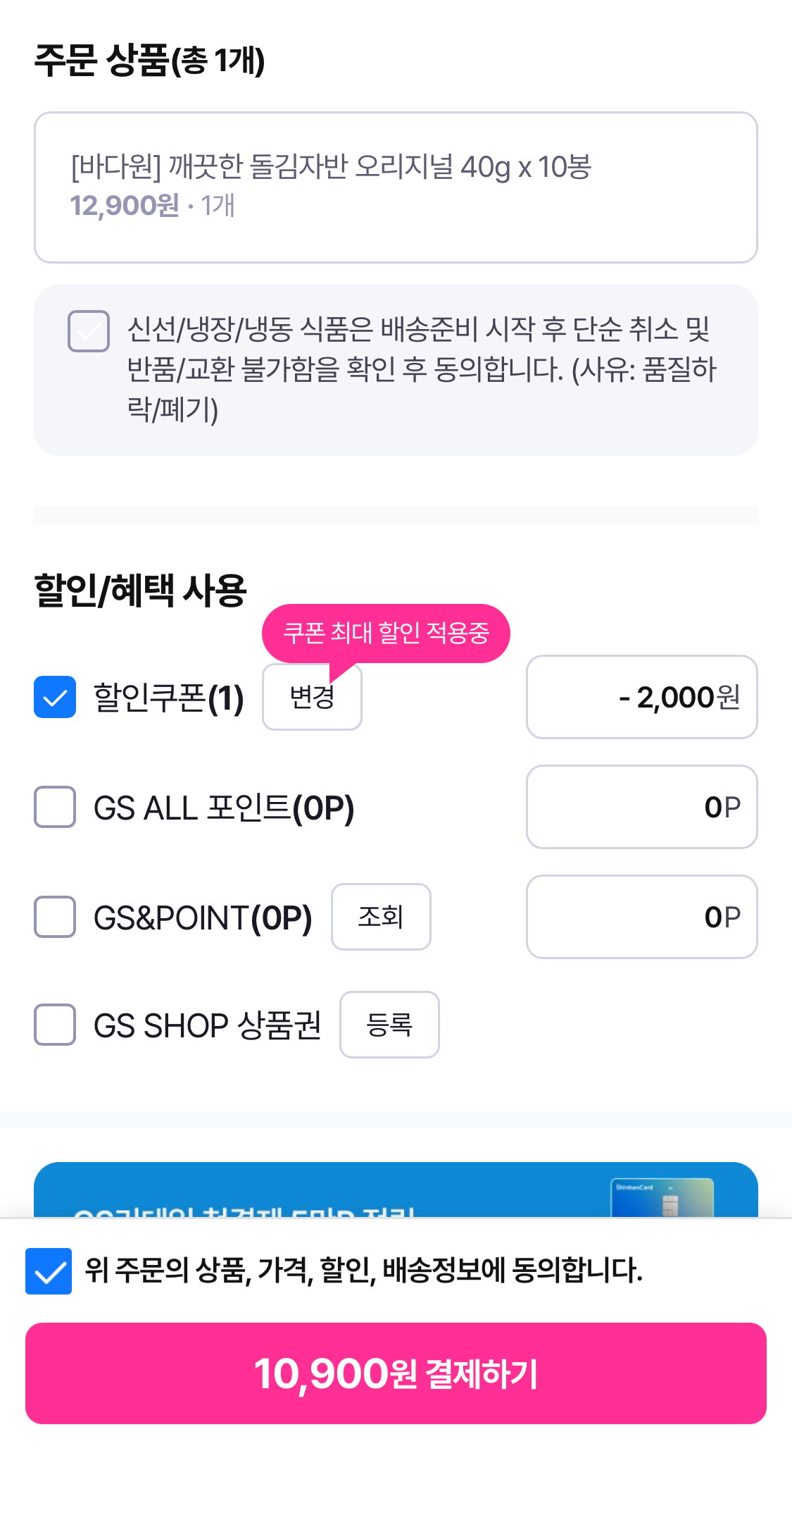The width and height of the screenshot is (792, 1513).
Task: Uncheck the 할인쿠폰(1) checkbox
Action: (55, 697)
